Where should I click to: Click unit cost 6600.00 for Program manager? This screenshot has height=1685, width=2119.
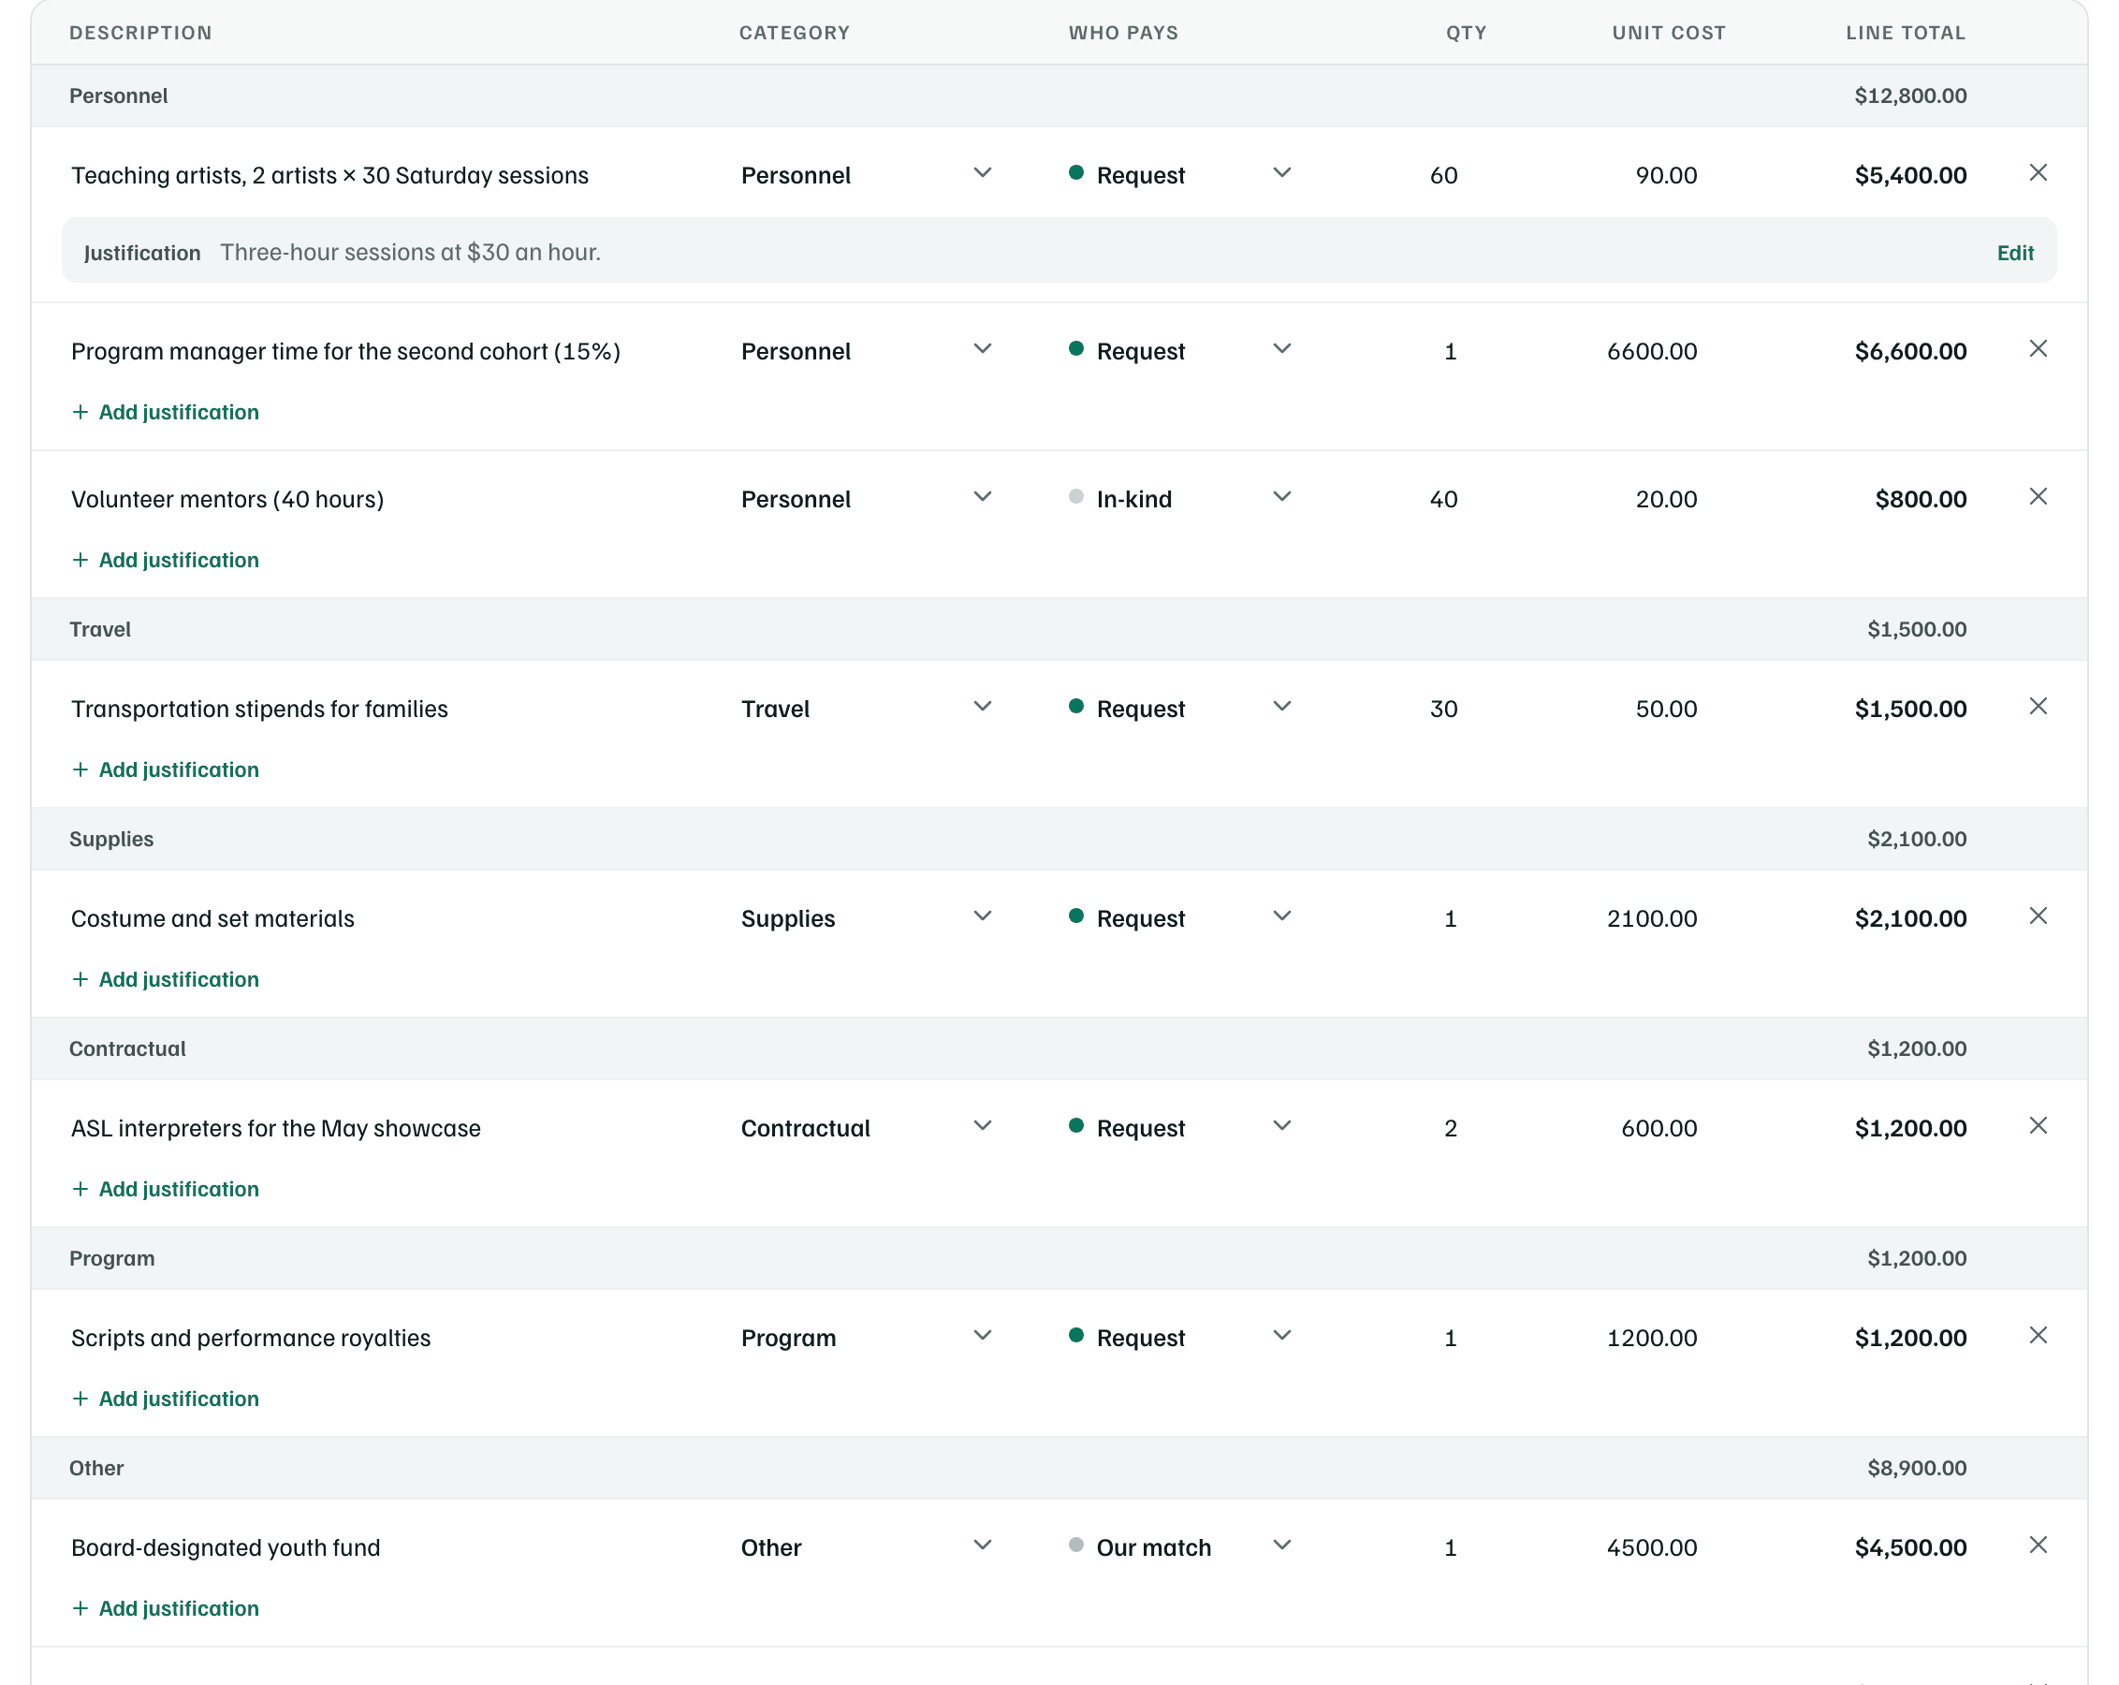point(1651,351)
